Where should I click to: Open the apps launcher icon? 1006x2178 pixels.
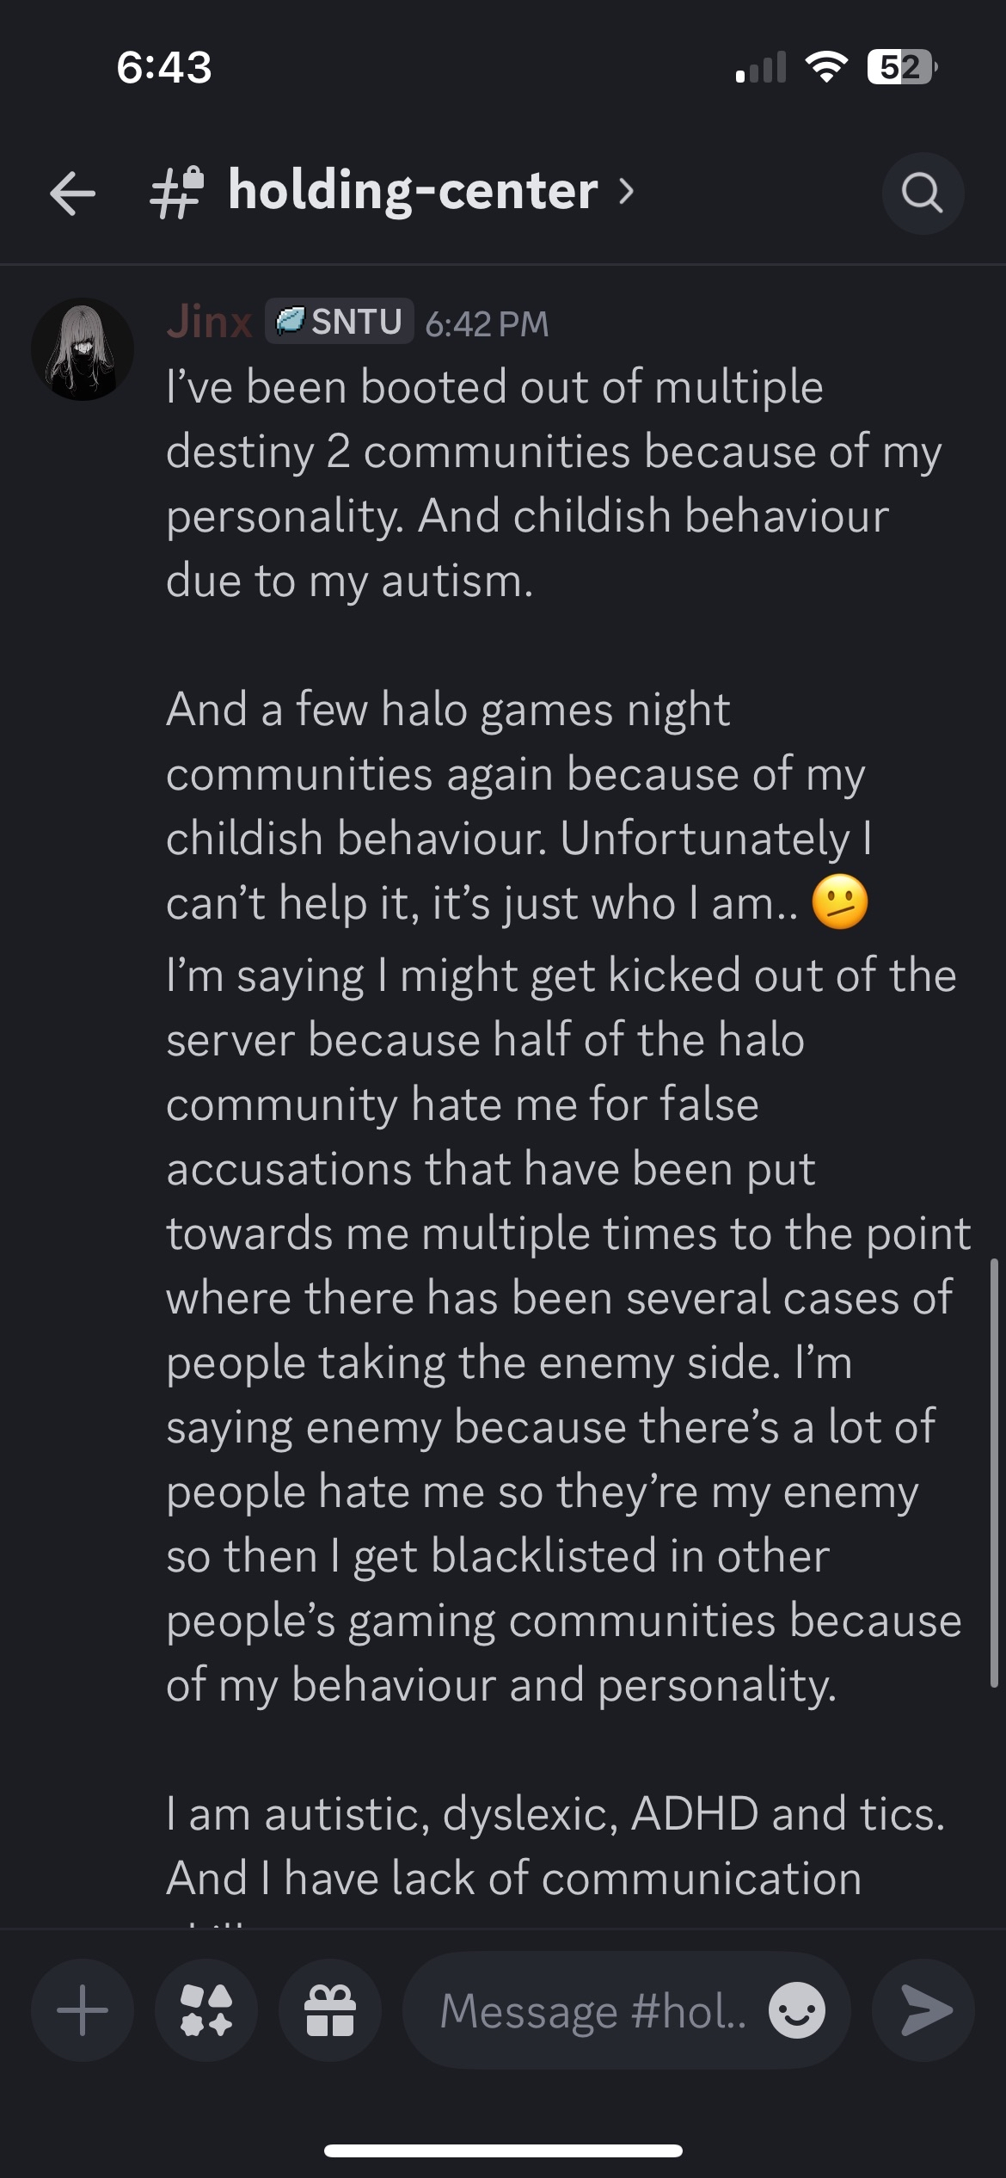206,2010
